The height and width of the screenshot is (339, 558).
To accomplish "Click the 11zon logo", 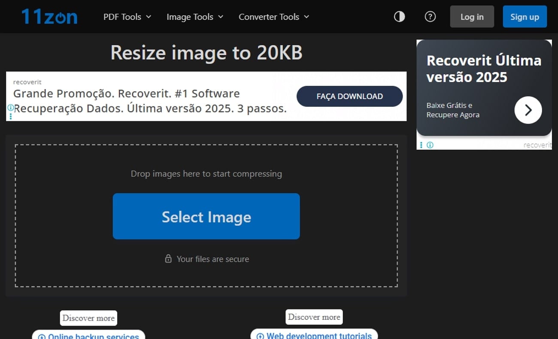I will click(49, 16).
